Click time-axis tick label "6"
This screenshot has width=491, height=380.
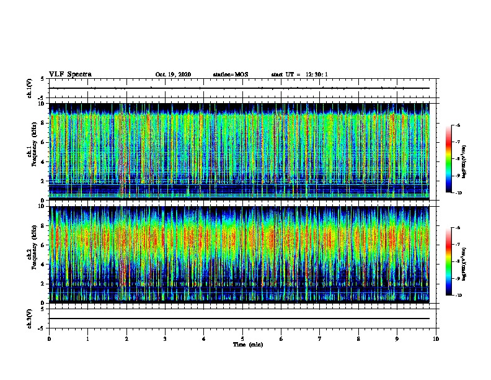[281, 339]
